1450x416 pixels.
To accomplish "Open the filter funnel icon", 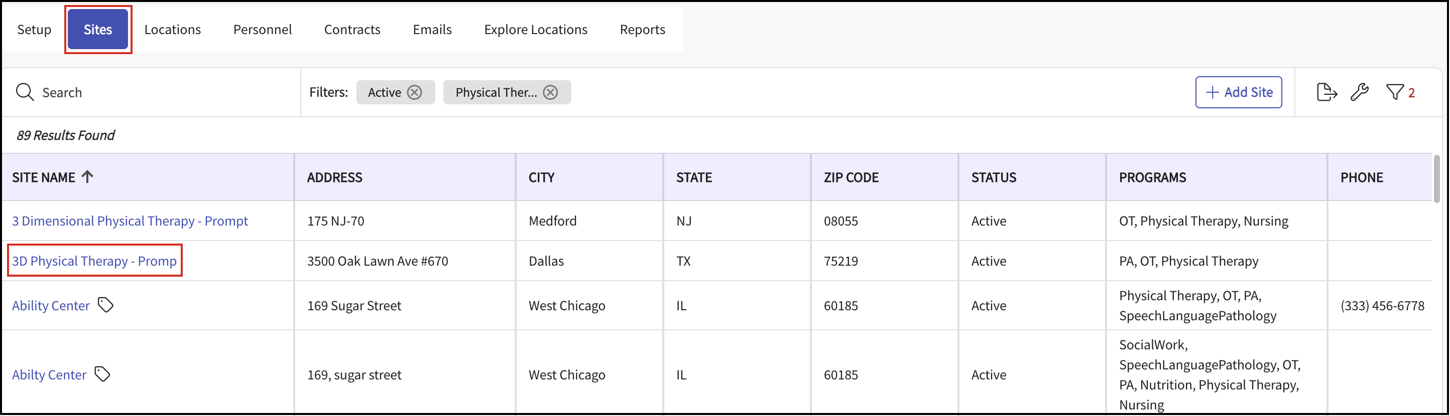I will (x=1395, y=92).
